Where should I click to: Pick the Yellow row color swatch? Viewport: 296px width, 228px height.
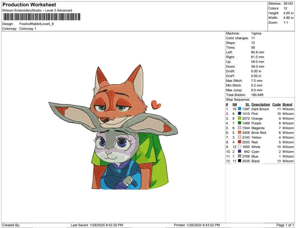[239, 137]
